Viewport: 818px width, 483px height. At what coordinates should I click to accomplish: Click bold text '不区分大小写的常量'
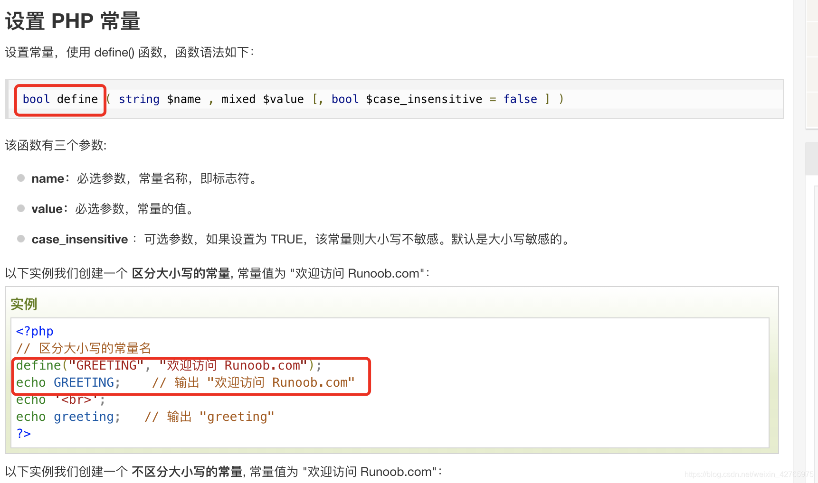pyautogui.click(x=187, y=472)
